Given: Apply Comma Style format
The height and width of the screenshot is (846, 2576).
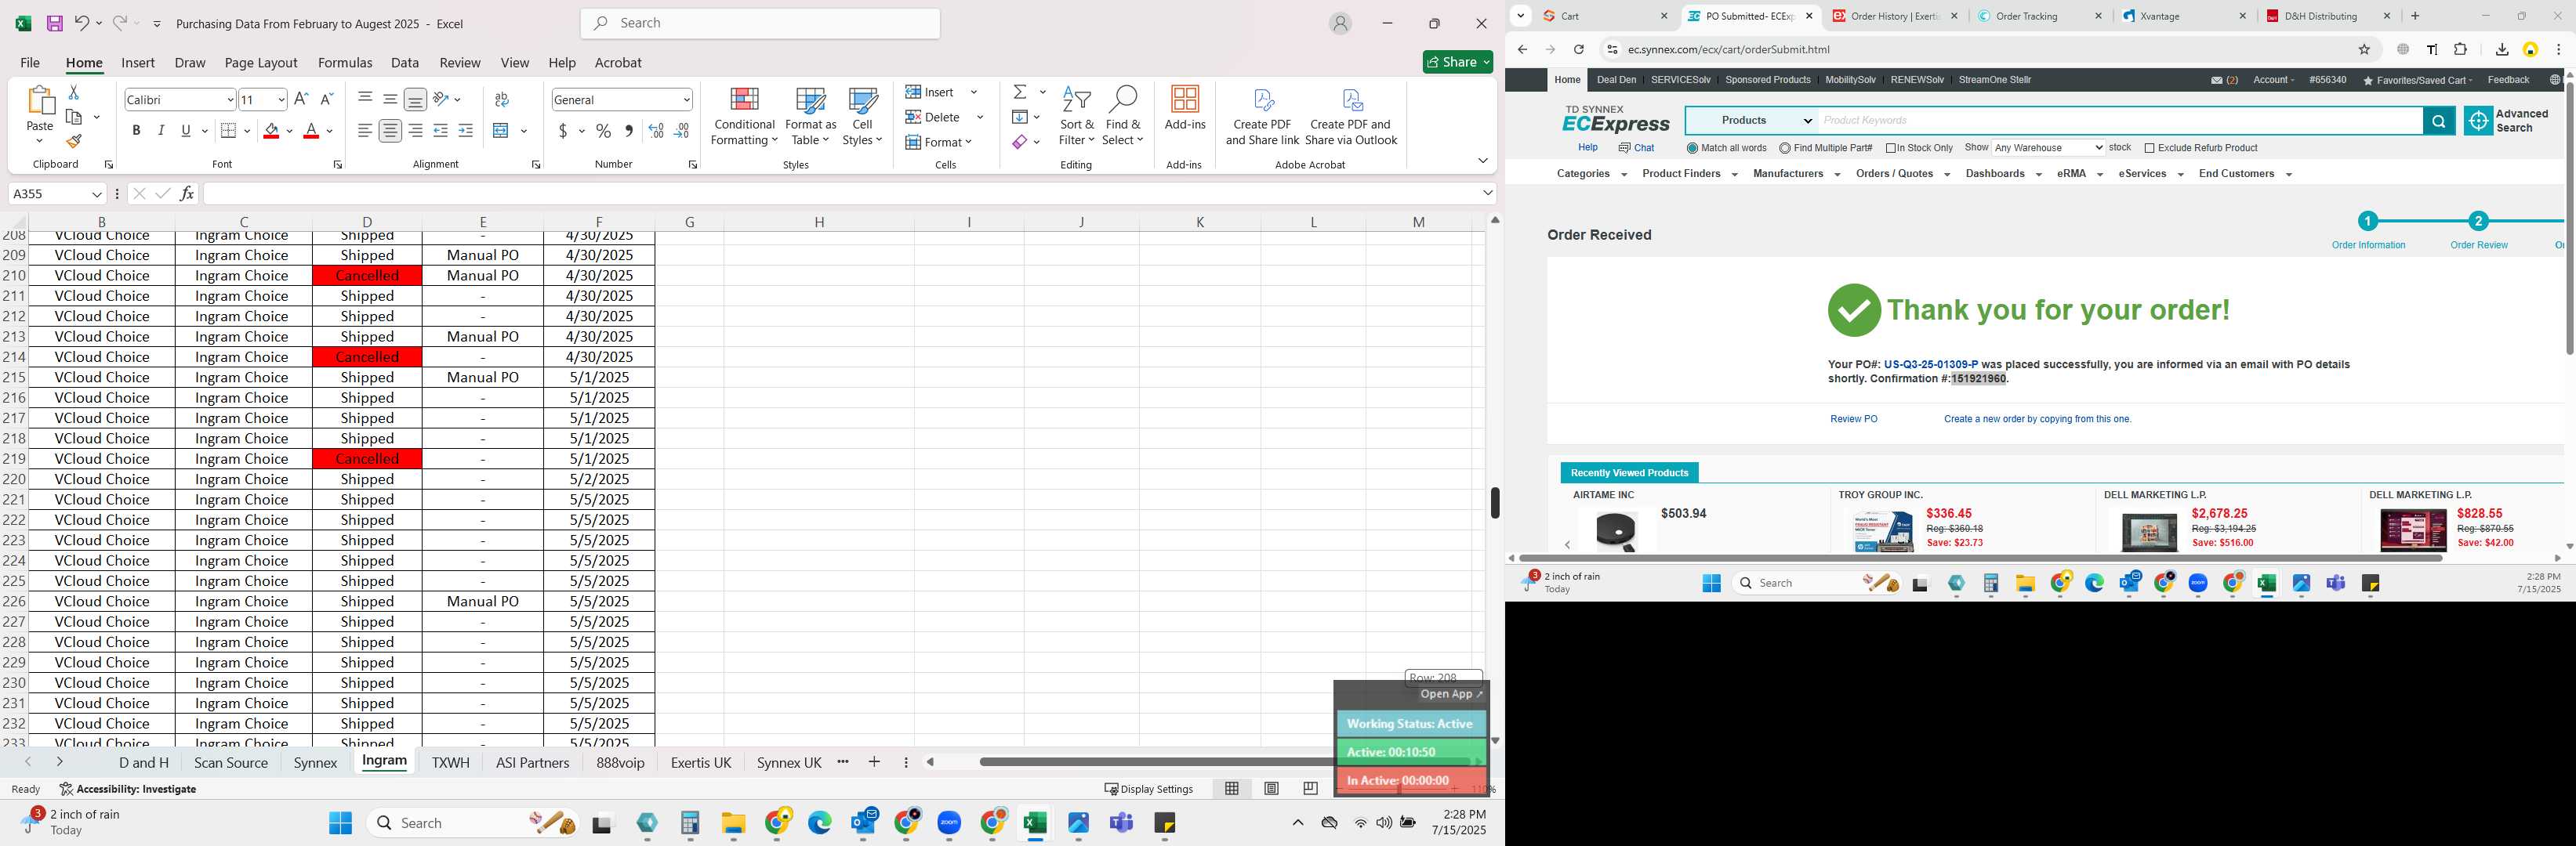Looking at the screenshot, I should tap(629, 131).
